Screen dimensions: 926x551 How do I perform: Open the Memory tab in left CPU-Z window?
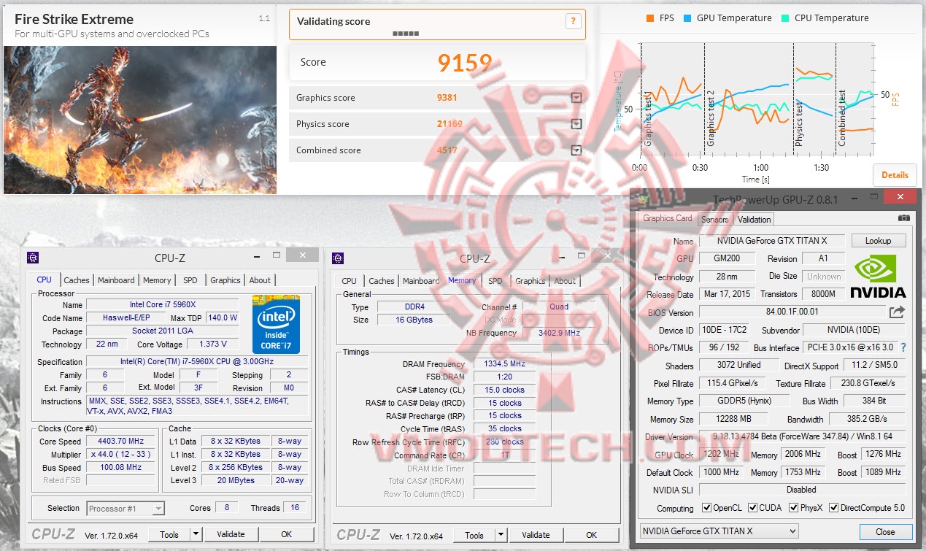click(157, 280)
